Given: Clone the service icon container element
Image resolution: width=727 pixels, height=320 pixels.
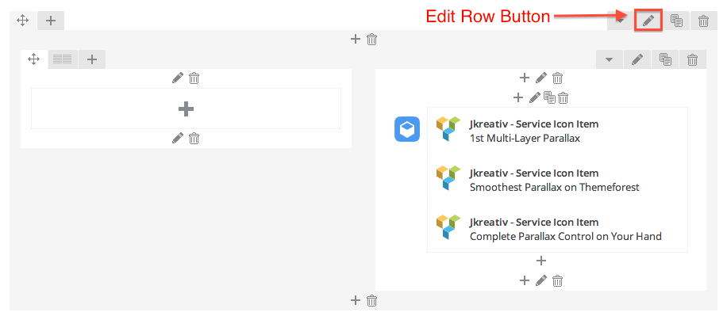Looking at the screenshot, I should click(x=549, y=97).
